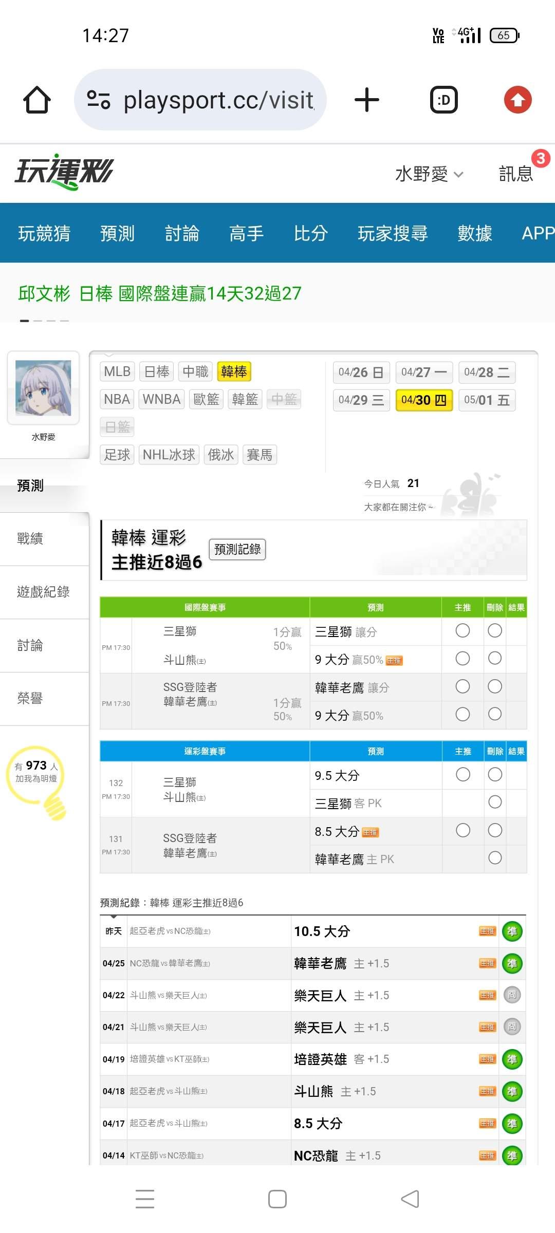Switch to the 戰績 sidebar tab
Image resolution: width=555 pixels, height=1233 pixels.
click(x=31, y=538)
